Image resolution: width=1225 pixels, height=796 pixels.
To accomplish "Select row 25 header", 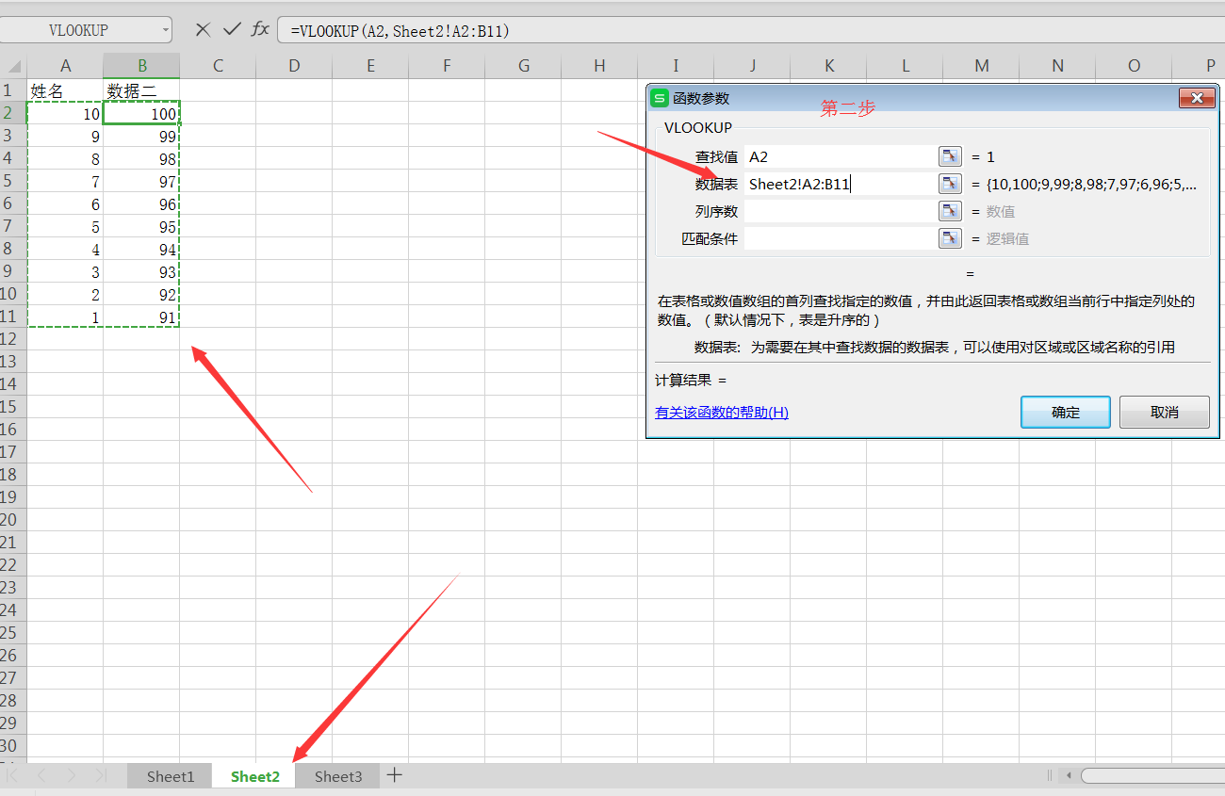I will [x=13, y=633].
